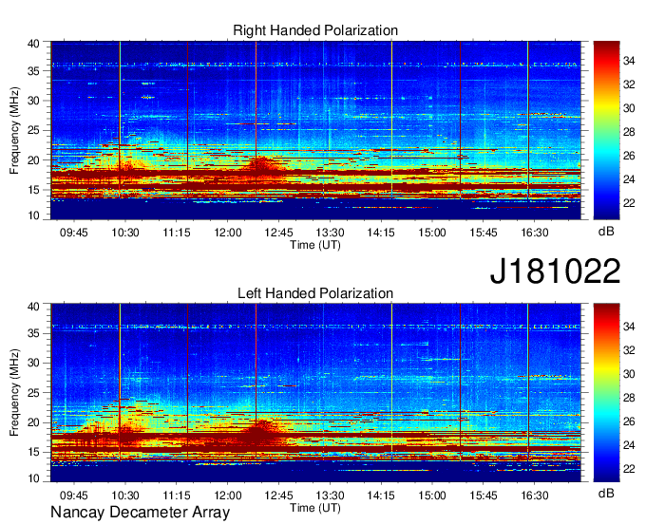
Task: Click "Time (UT)" under the right-handed plot
Action: 315,245
